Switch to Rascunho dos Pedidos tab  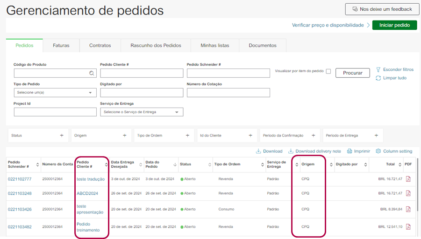click(156, 46)
